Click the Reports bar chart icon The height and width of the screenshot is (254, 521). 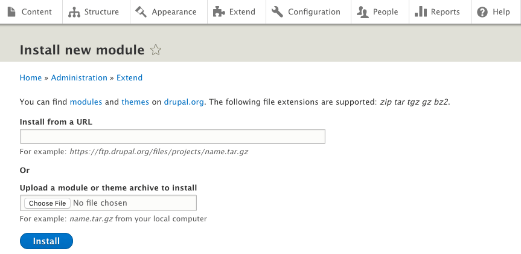tap(420, 11)
